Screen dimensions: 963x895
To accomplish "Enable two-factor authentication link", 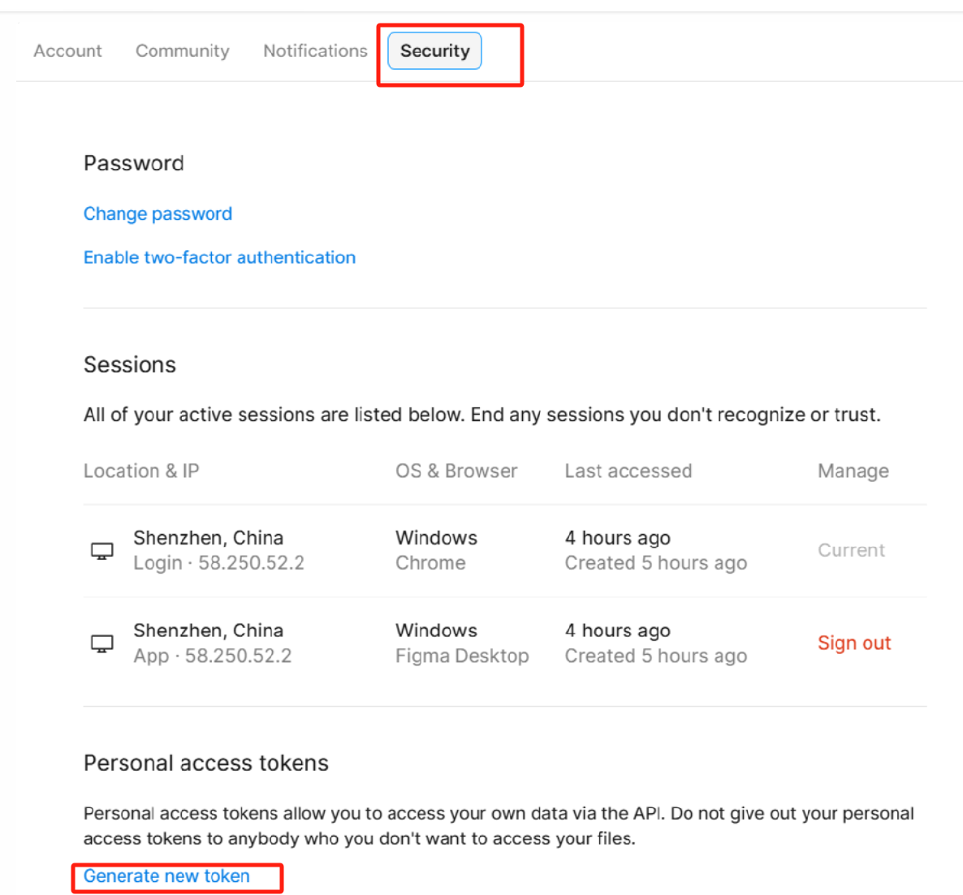I will coord(219,257).
